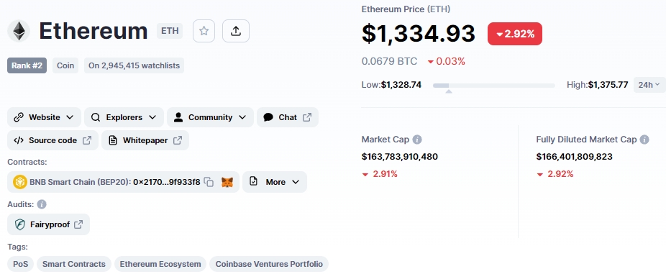The height and width of the screenshot is (274, 666).
Task: Open the Explorers dropdown
Action: (x=124, y=117)
